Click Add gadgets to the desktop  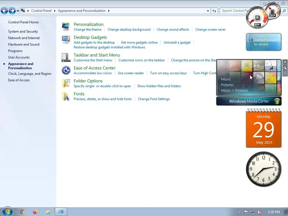point(94,42)
